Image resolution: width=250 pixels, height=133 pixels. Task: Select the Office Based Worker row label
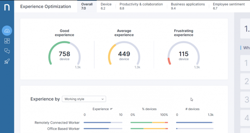coord(63,129)
